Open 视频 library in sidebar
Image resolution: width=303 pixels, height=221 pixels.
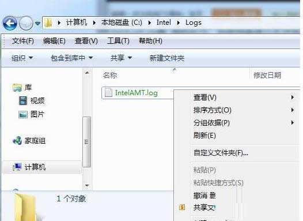pos(37,100)
